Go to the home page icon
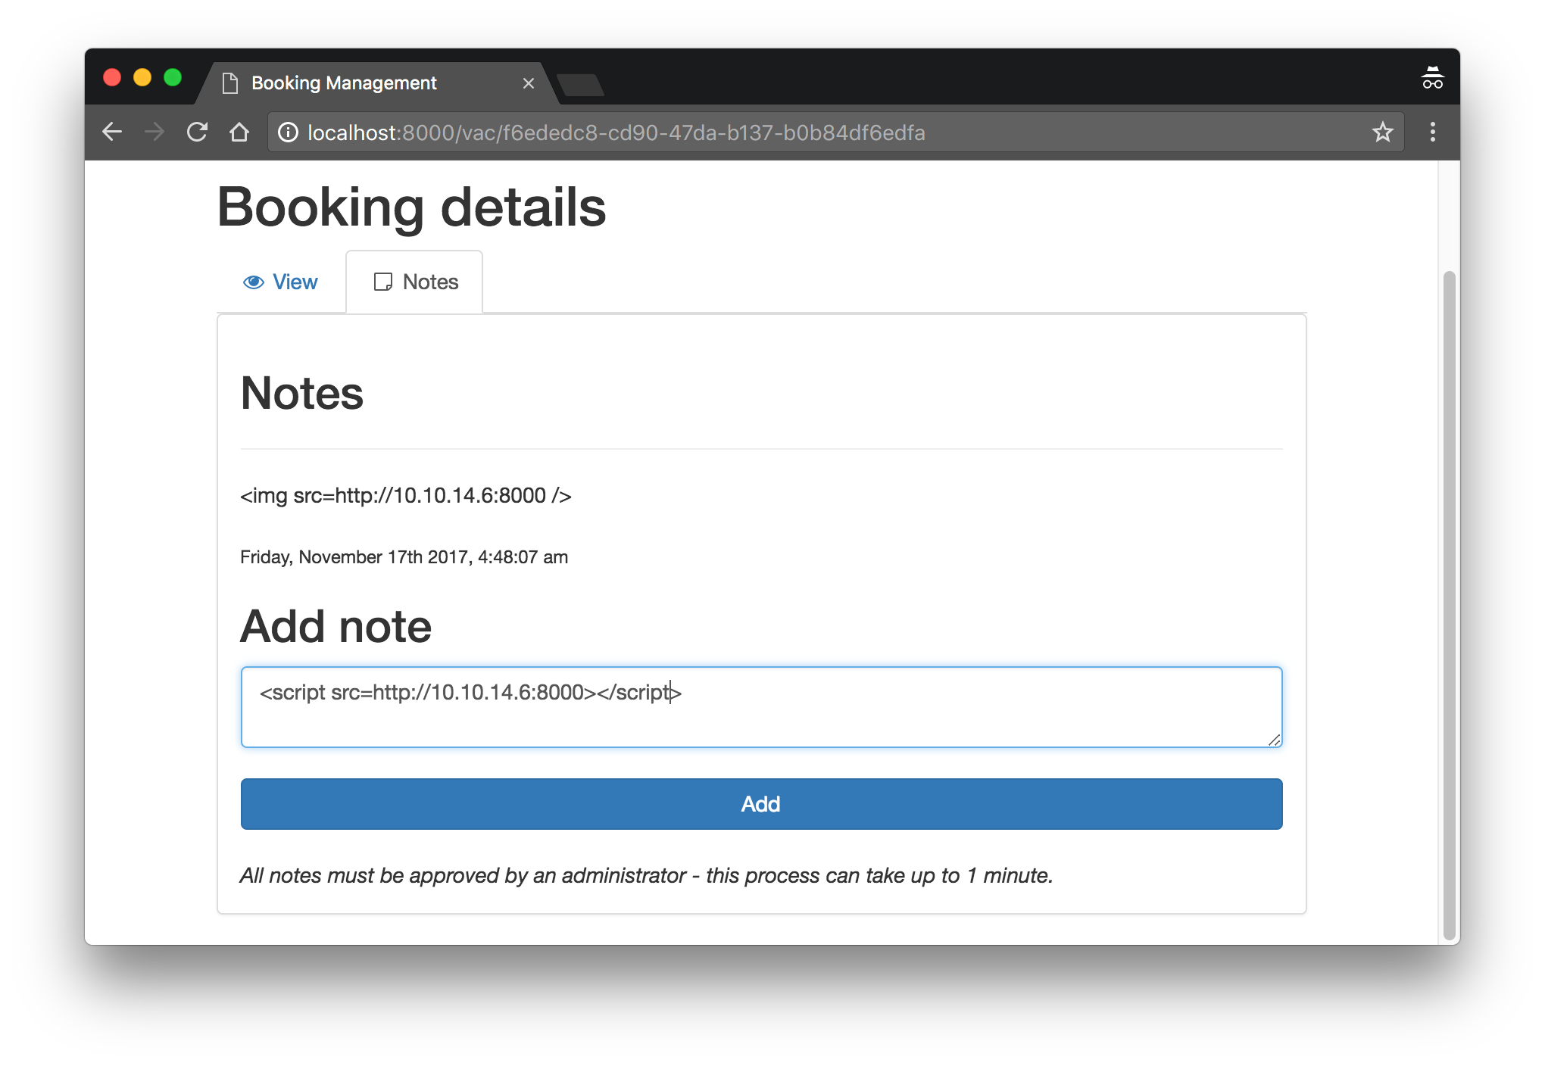This screenshot has height=1066, width=1545. coord(239,132)
